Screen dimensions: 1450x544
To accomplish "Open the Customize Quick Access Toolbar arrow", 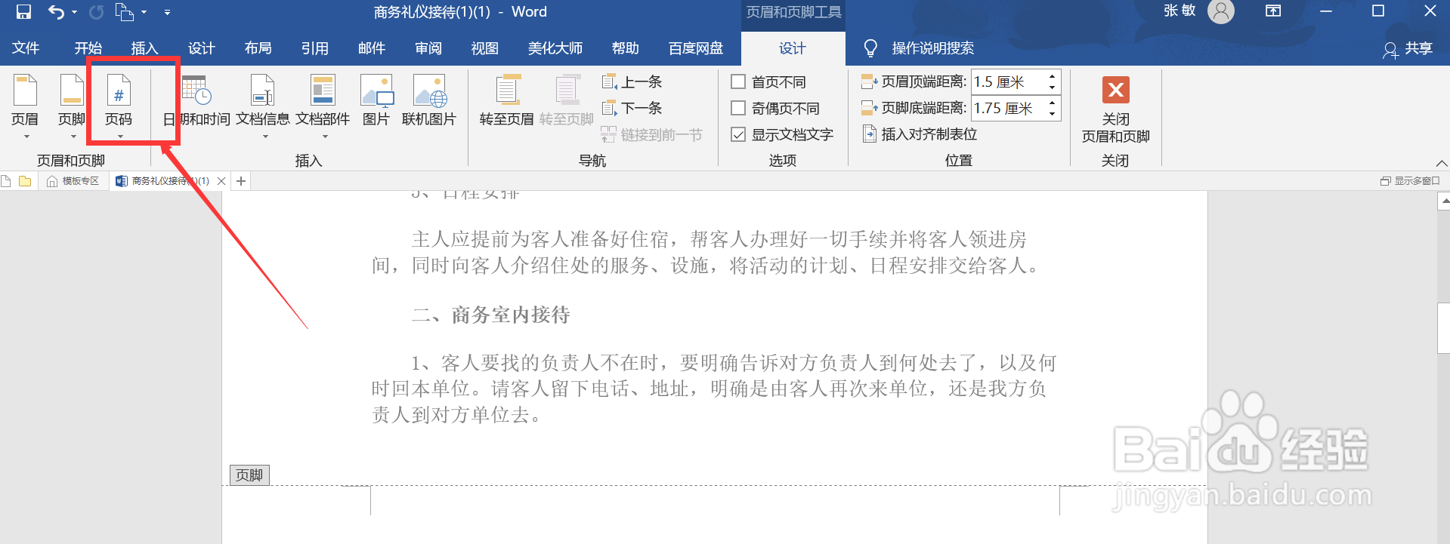I will pyautogui.click(x=167, y=12).
